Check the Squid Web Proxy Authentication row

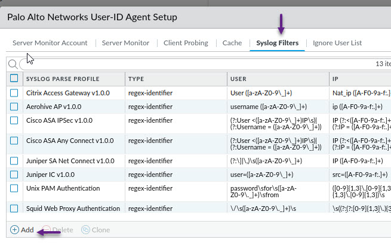click(x=14, y=209)
